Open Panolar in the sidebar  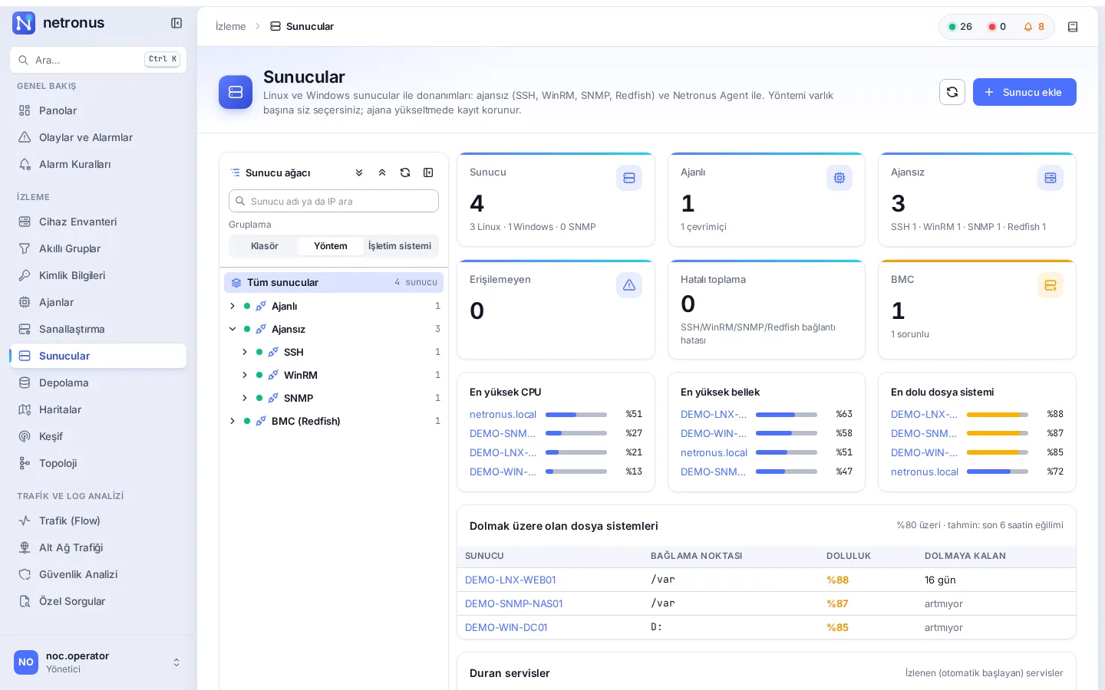point(98,110)
